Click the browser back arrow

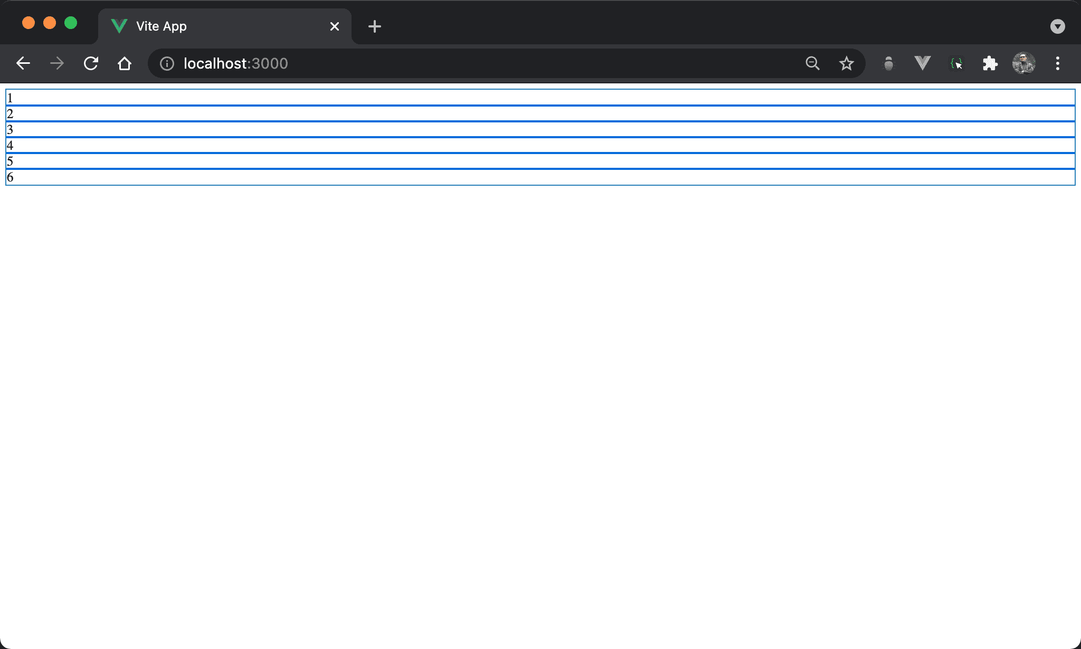pyautogui.click(x=23, y=63)
